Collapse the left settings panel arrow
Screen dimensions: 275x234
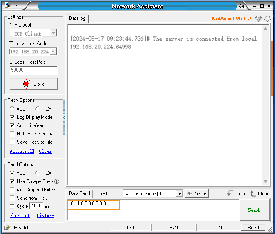pyautogui.click(x=64, y=118)
